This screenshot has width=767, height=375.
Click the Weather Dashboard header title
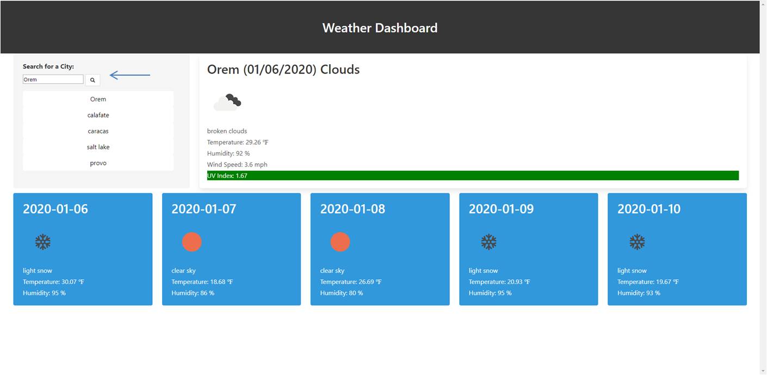(x=380, y=28)
